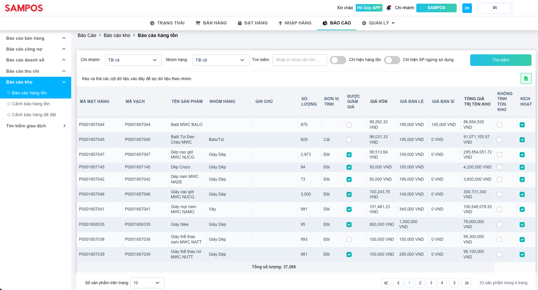
Task: Uncheck Kích hoạt for Giày mọi nam MWC NAMO
Action: [522, 209]
